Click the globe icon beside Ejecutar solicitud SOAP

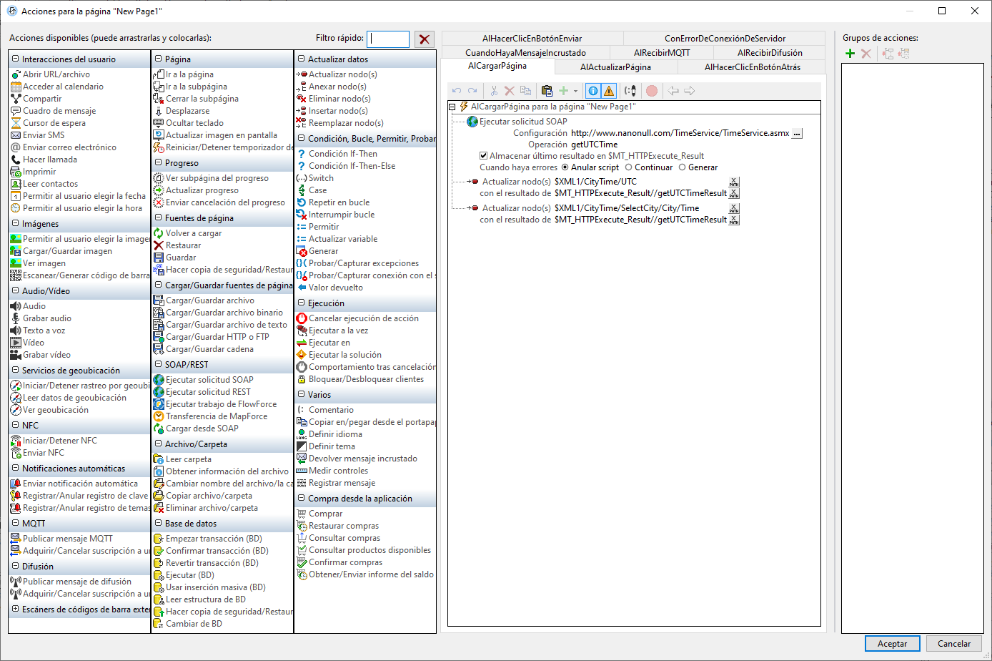pyautogui.click(x=472, y=122)
